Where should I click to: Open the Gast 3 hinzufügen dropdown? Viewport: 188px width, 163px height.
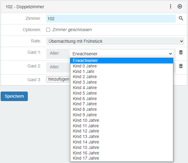pyautogui.click(x=58, y=79)
